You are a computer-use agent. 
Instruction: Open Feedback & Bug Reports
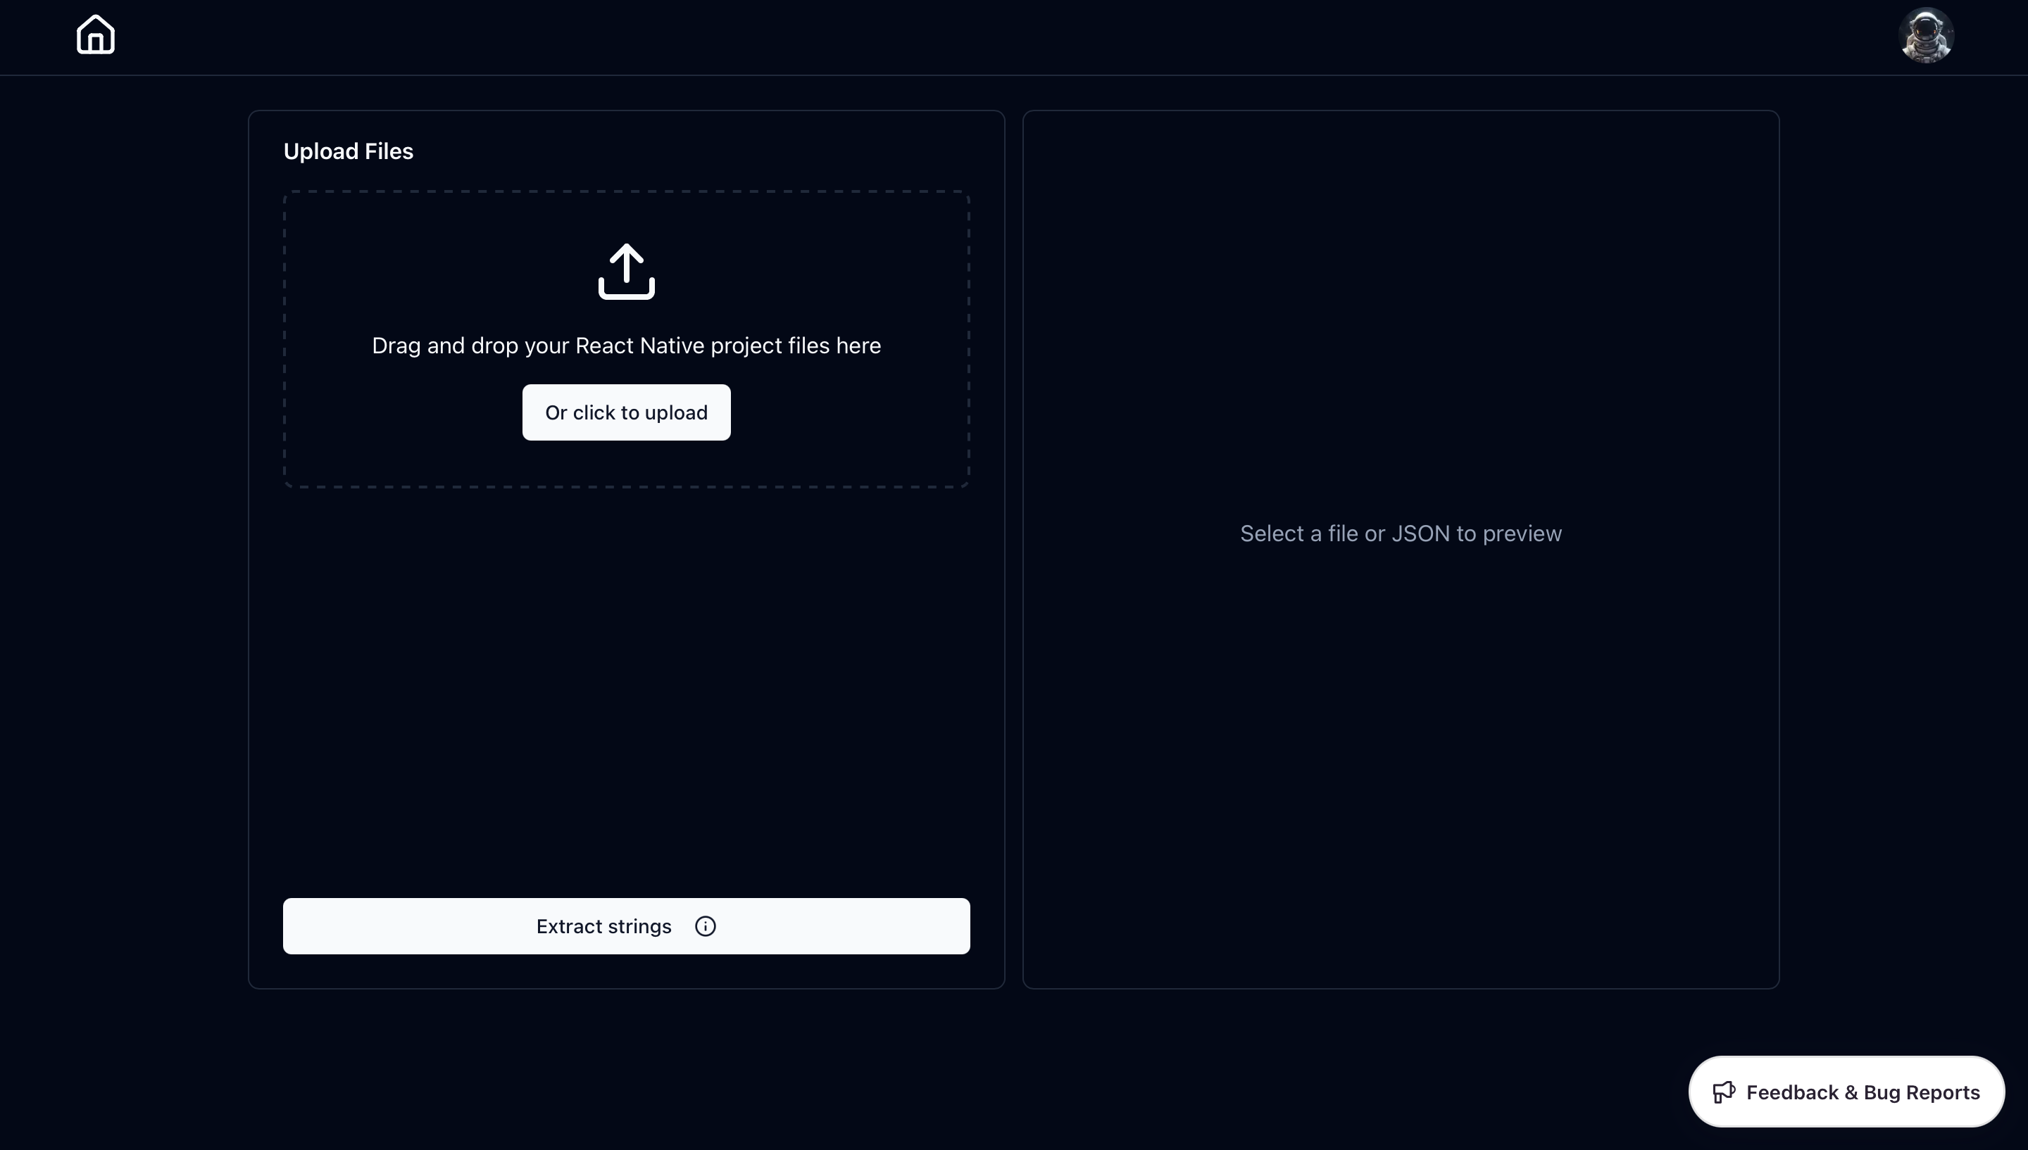click(1846, 1092)
